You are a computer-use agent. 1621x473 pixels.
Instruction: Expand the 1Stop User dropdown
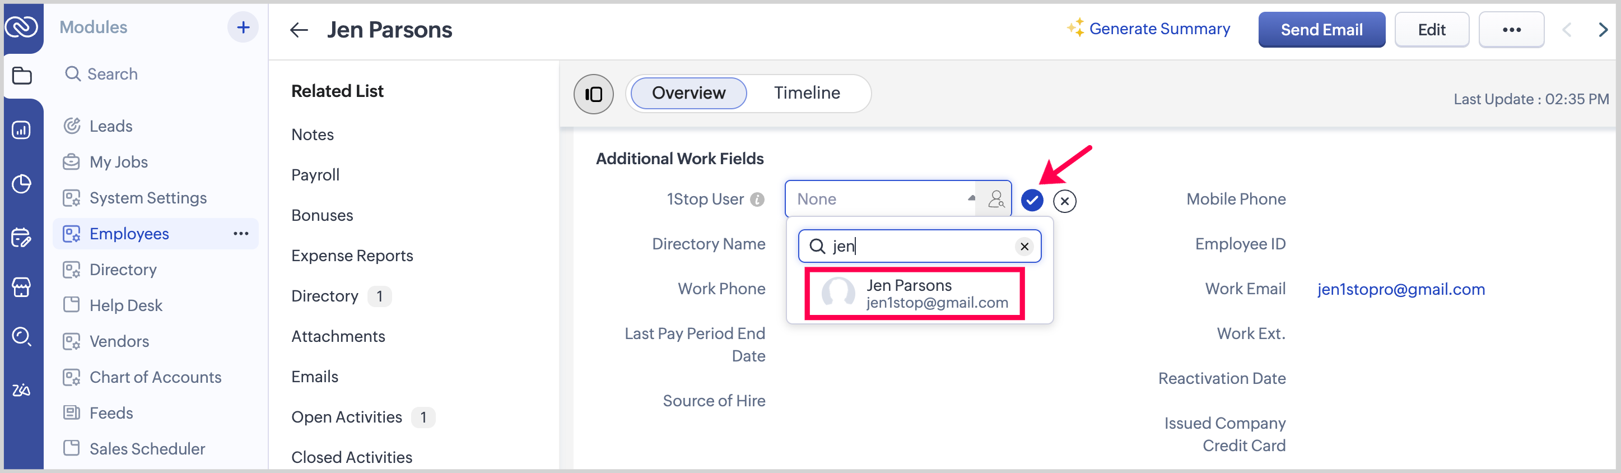(x=971, y=198)
